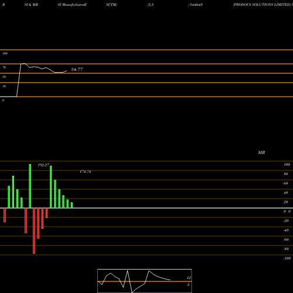Click the RSI axis label 70
Screen dimensions: 293x293
[4, 67]
